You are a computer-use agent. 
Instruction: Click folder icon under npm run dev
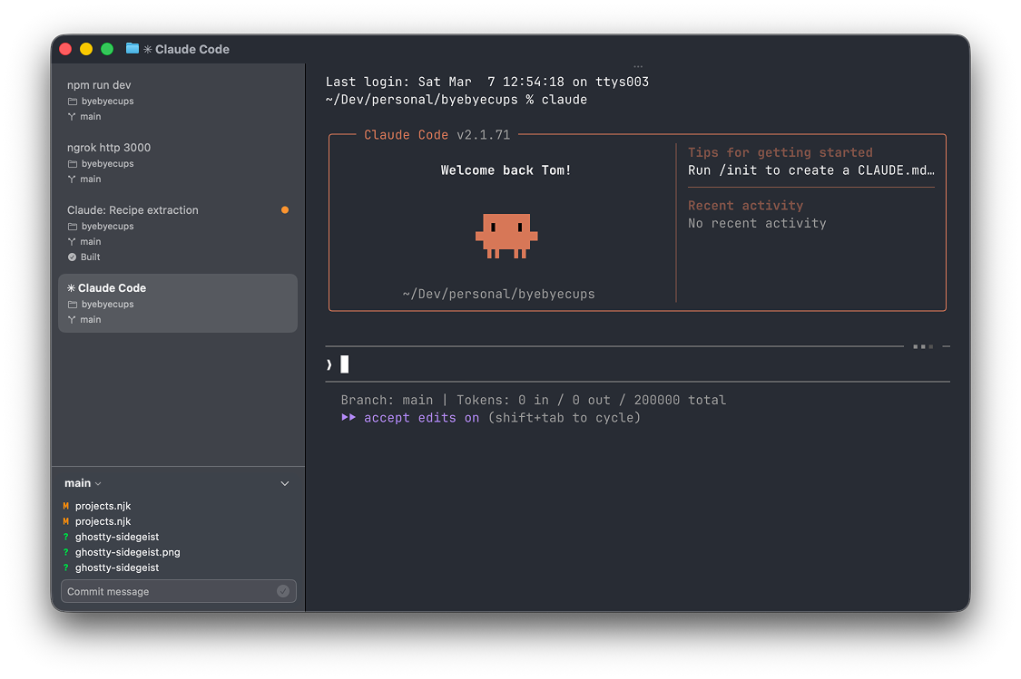click(x=73, y=102)
